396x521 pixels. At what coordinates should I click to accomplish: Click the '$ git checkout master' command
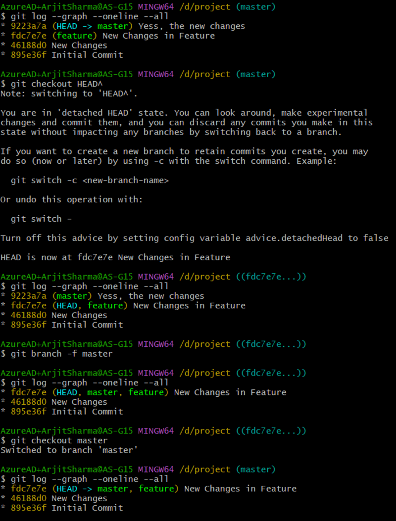pyautogui.click(x=54, y=440)
